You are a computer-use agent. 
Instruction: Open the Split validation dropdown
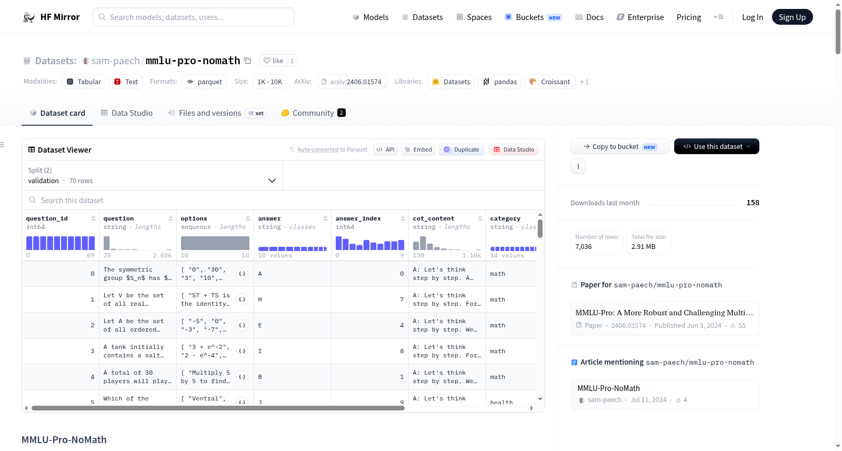152,175
